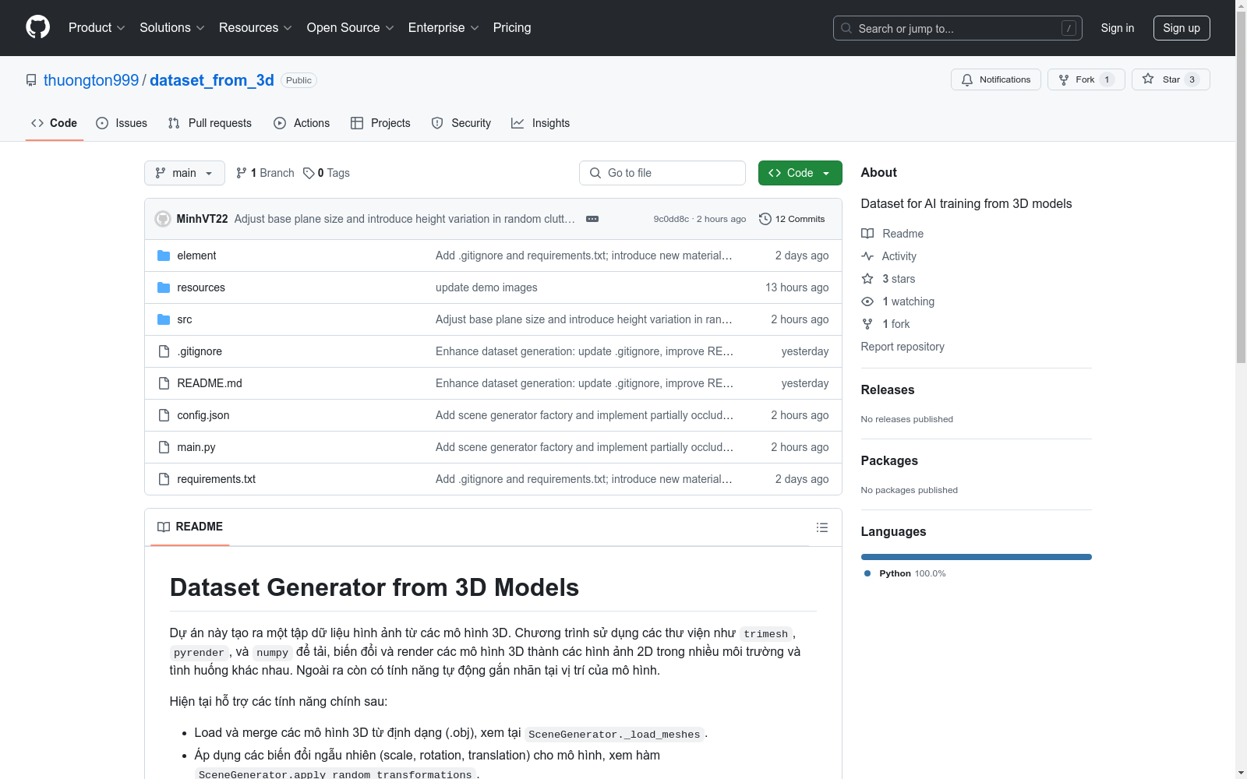Screen dimensions: 1247x779
Task: Click the eye icon beside 1 watching
Action: click(867, 301)
